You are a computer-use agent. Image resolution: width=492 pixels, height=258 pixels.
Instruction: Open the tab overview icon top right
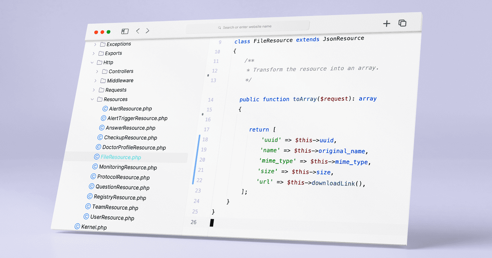pos(402,23)
